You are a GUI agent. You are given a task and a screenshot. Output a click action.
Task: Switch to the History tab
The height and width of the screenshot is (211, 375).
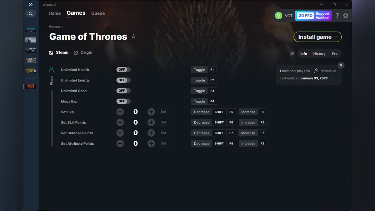[319, 53]
